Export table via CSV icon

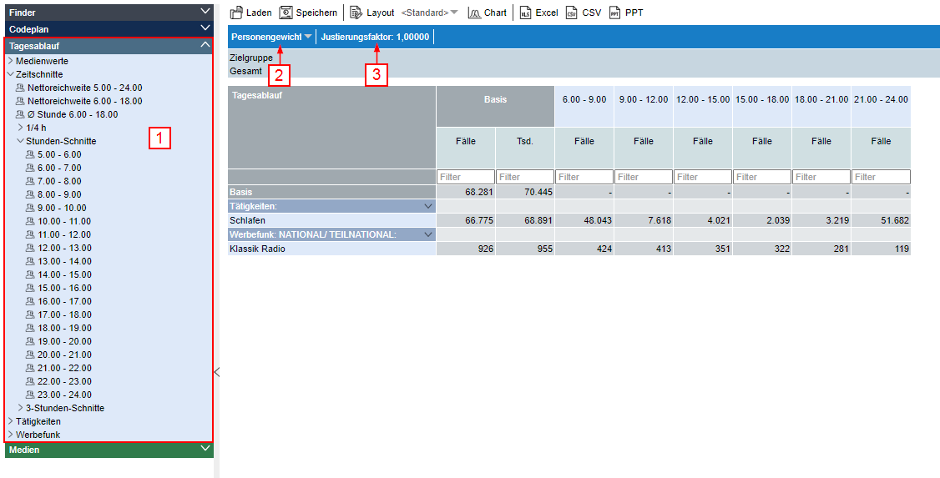click(572, 13)
